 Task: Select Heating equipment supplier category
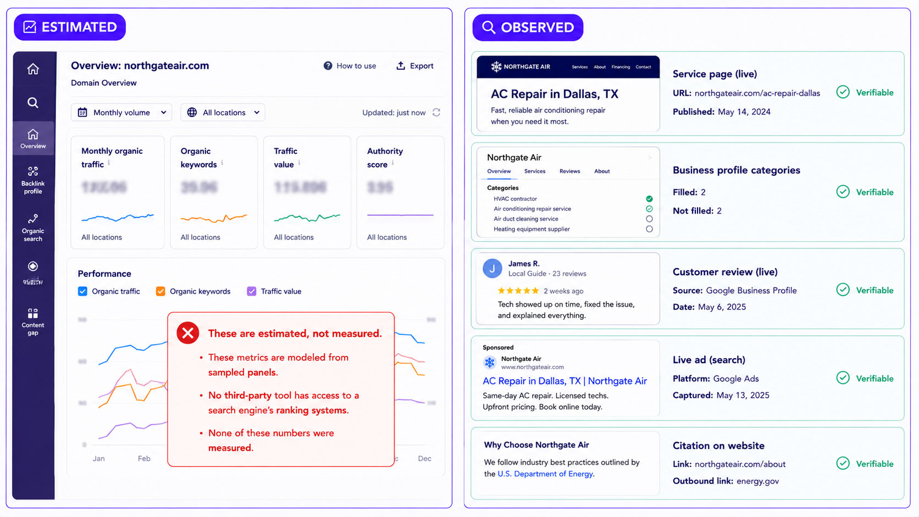(649, 229)
